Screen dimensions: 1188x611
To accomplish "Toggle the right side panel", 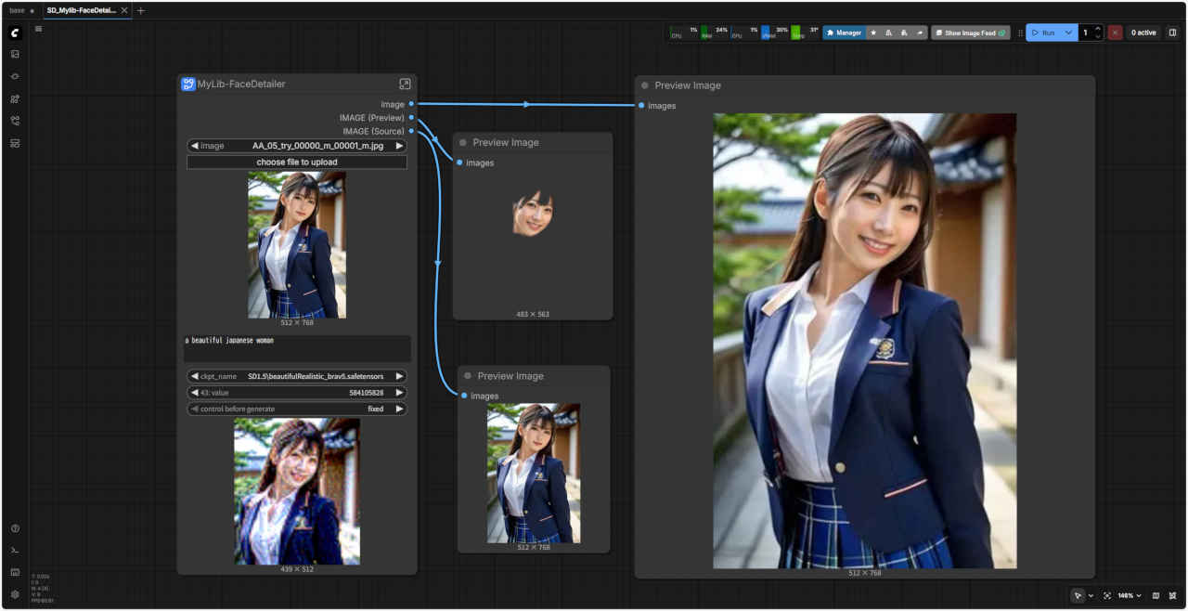I will (x=1172, y=32).
